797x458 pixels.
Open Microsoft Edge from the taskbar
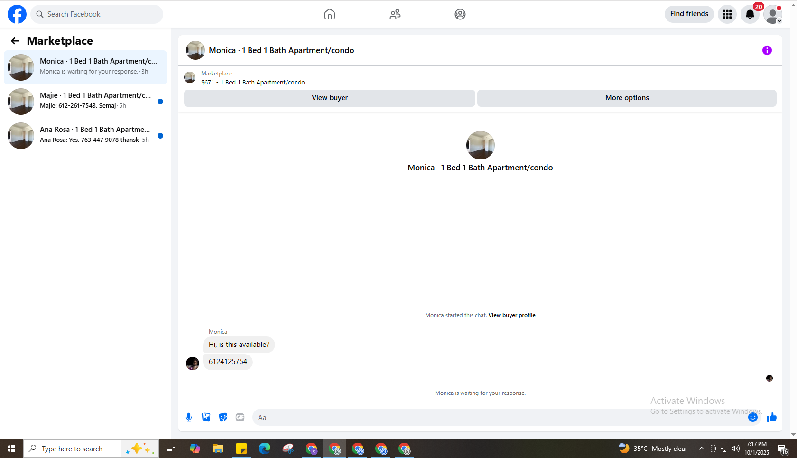click(x=265, y=449)
